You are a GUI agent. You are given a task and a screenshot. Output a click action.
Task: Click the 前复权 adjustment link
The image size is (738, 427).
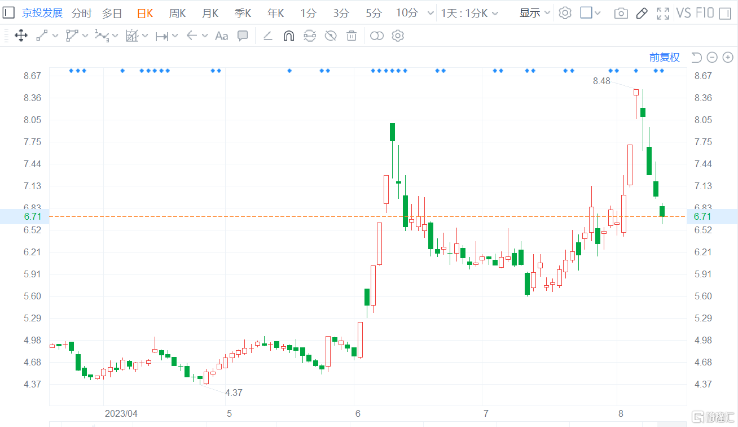pos(665,57)
